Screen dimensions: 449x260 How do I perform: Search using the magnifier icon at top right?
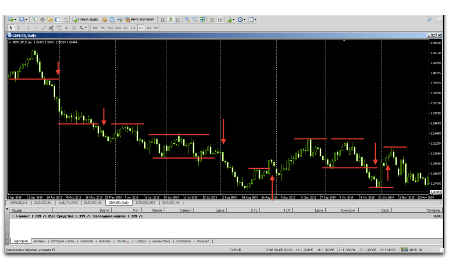coord(430,20)
